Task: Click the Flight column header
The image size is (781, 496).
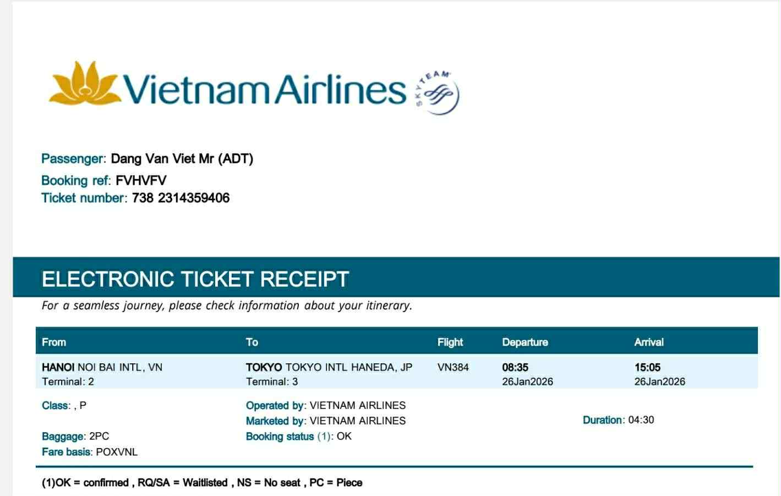Action: pyautogui.click(x=450, y=342)
